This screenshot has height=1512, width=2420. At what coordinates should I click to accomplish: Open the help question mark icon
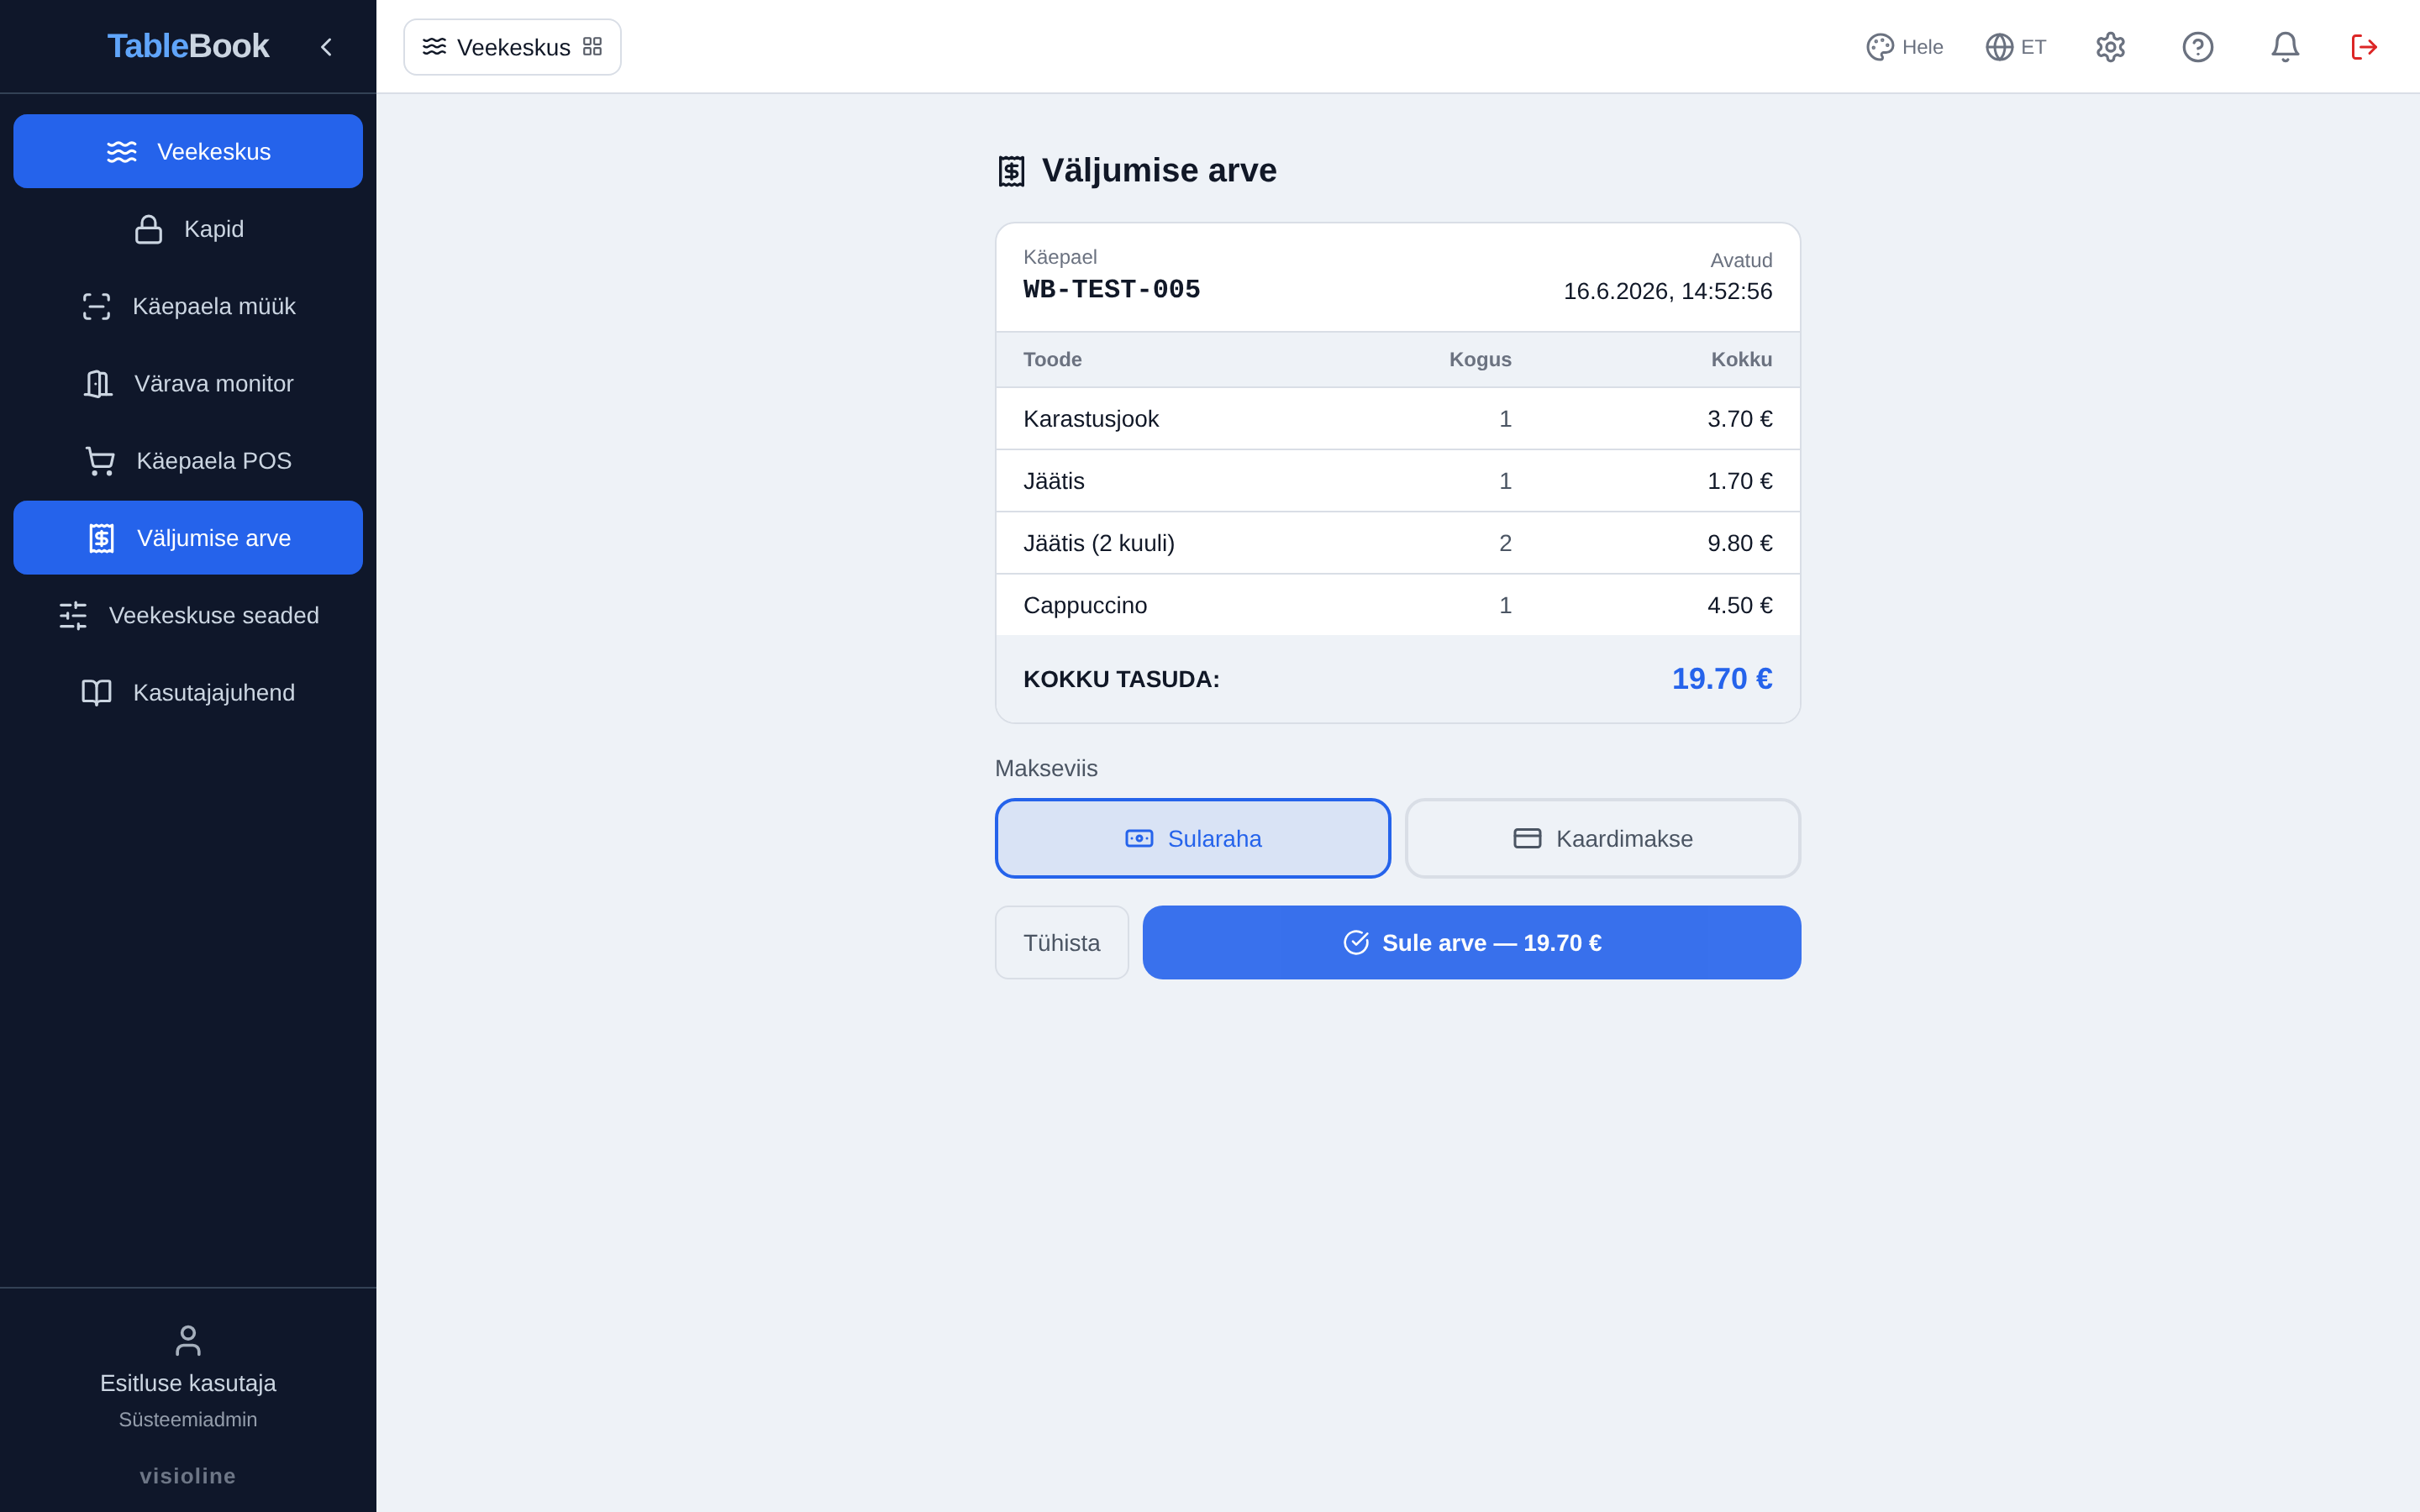[2197, 47]
